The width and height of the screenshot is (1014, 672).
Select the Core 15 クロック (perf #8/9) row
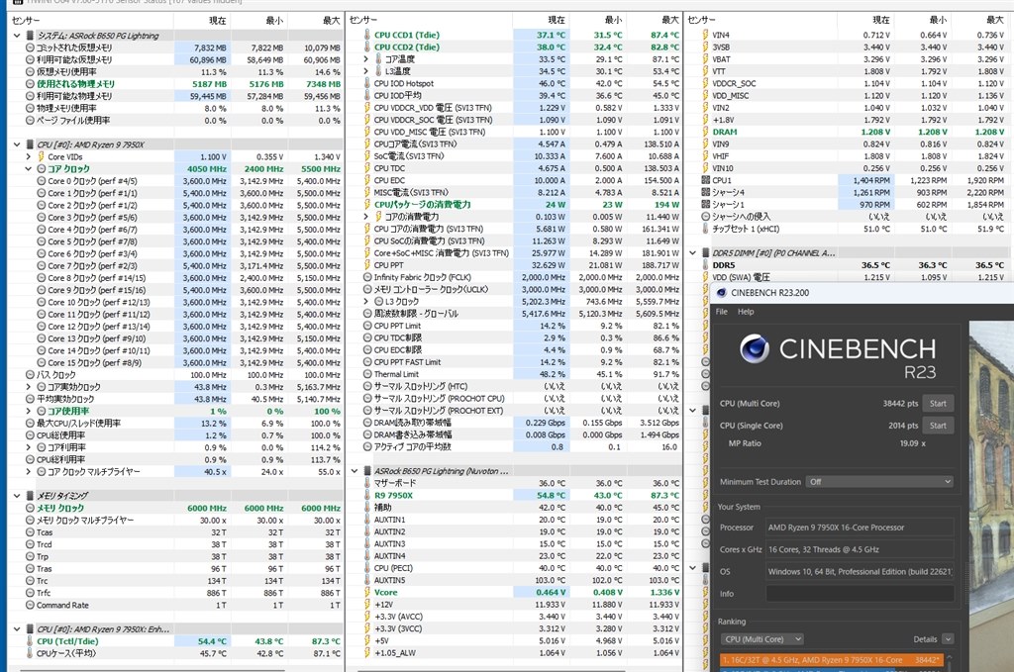pyautogui.click(x=176, y=362)
